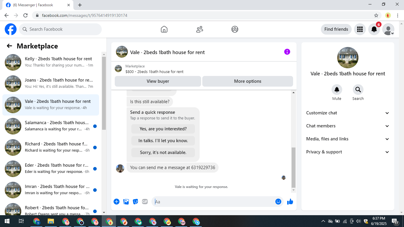Open the Richard conversation
This screenshot has height=227, width=404.
(x=51, y=147)
